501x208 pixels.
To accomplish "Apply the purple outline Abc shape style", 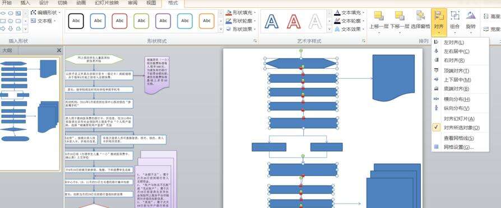I will [x=163, y=21].
